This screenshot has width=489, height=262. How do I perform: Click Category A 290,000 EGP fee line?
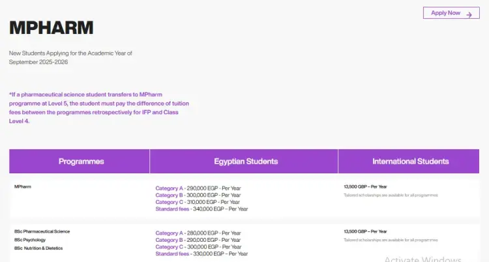click(198, 188)
